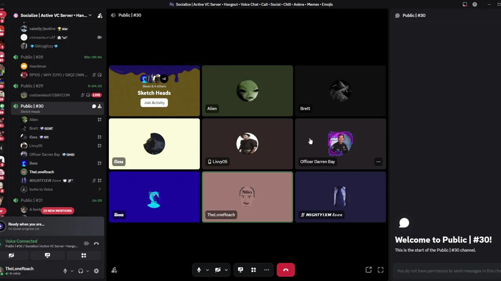Screen dimensions: 501x281
Task: Open Public | #29 voice channel
Action: pos(57,86)
